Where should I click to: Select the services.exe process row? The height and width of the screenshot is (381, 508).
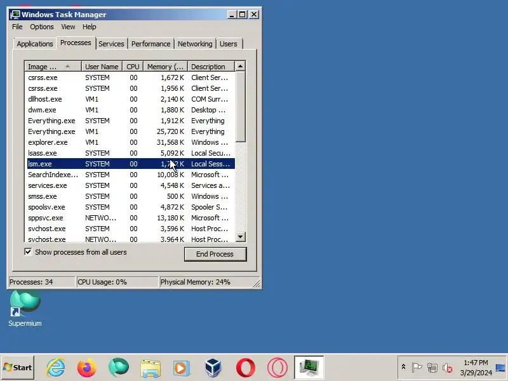pyautogui.click(x=130, y=185)
